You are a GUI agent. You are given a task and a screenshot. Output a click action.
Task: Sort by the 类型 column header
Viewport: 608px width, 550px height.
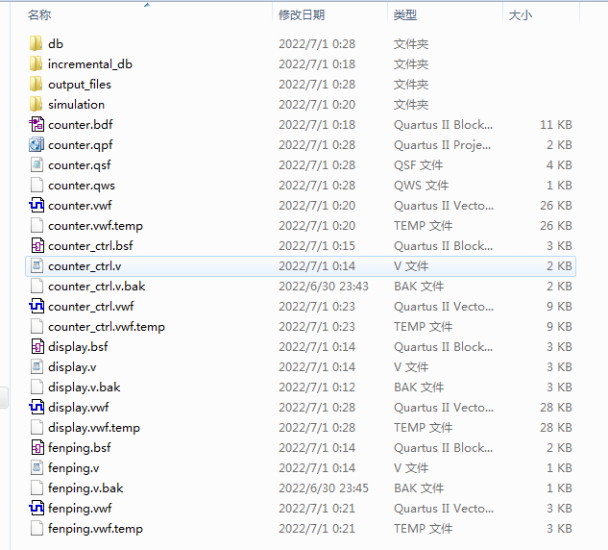[405, 15]
